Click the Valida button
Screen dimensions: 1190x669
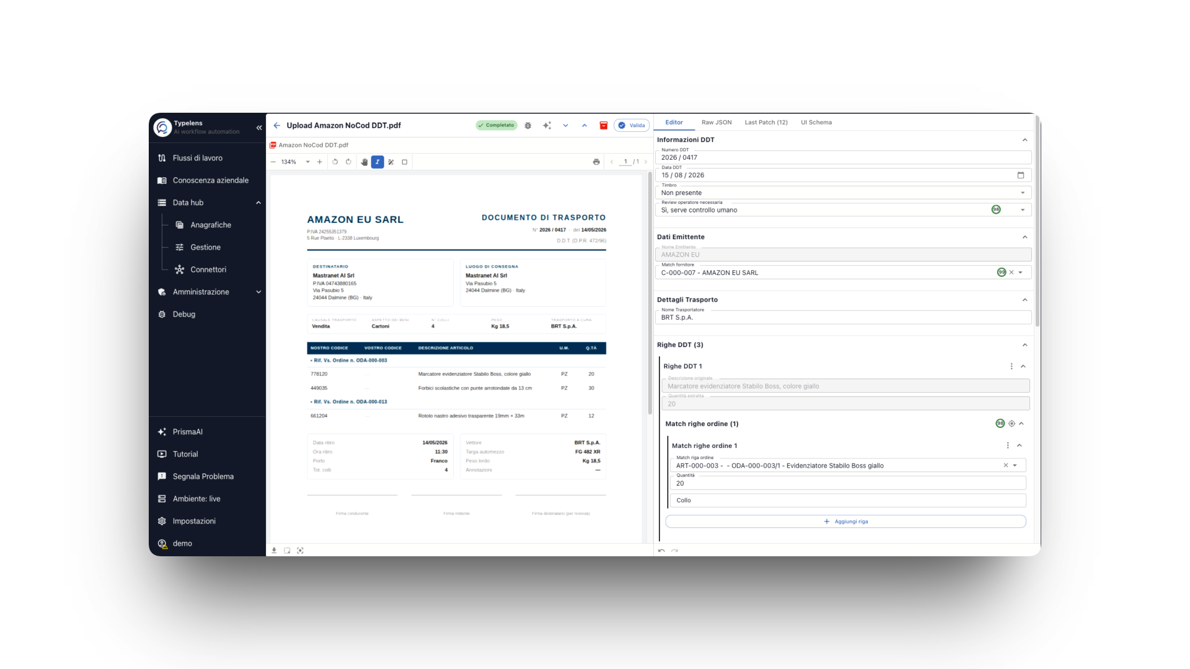(632, 125)
